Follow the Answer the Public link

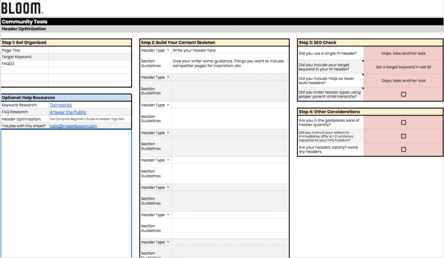[68, 112]
